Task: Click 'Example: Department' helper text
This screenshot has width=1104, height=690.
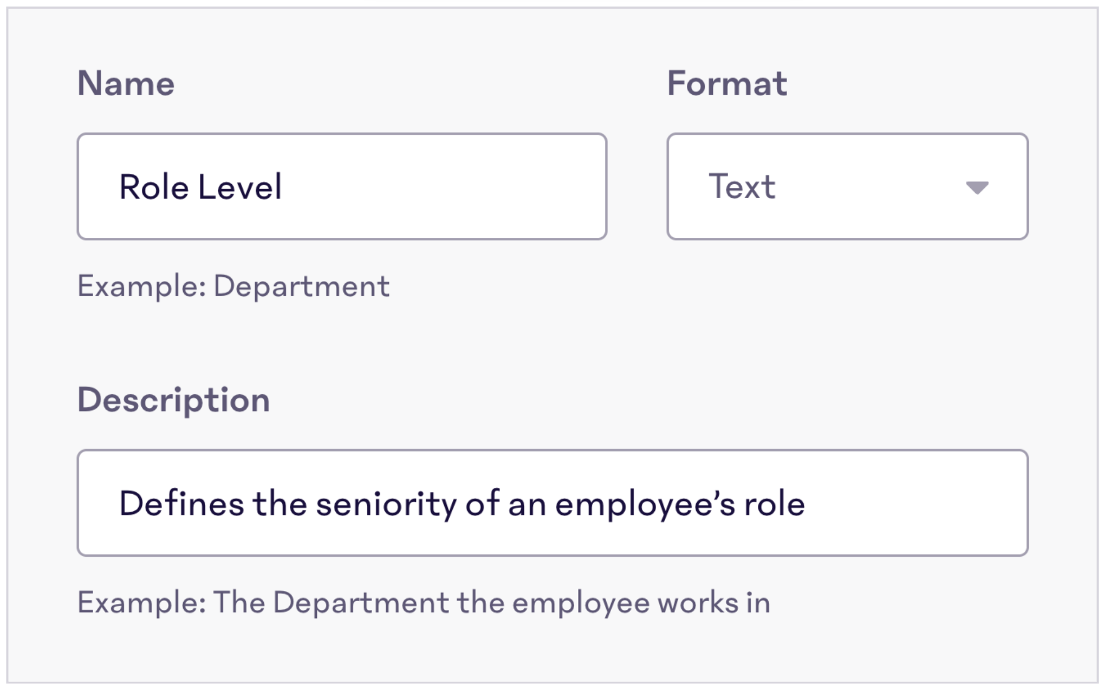Action: point(233,286)
